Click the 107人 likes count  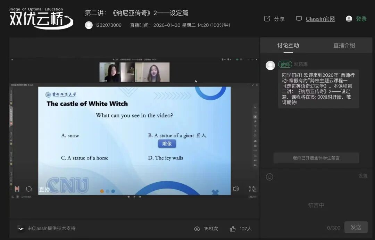[245, 229]
